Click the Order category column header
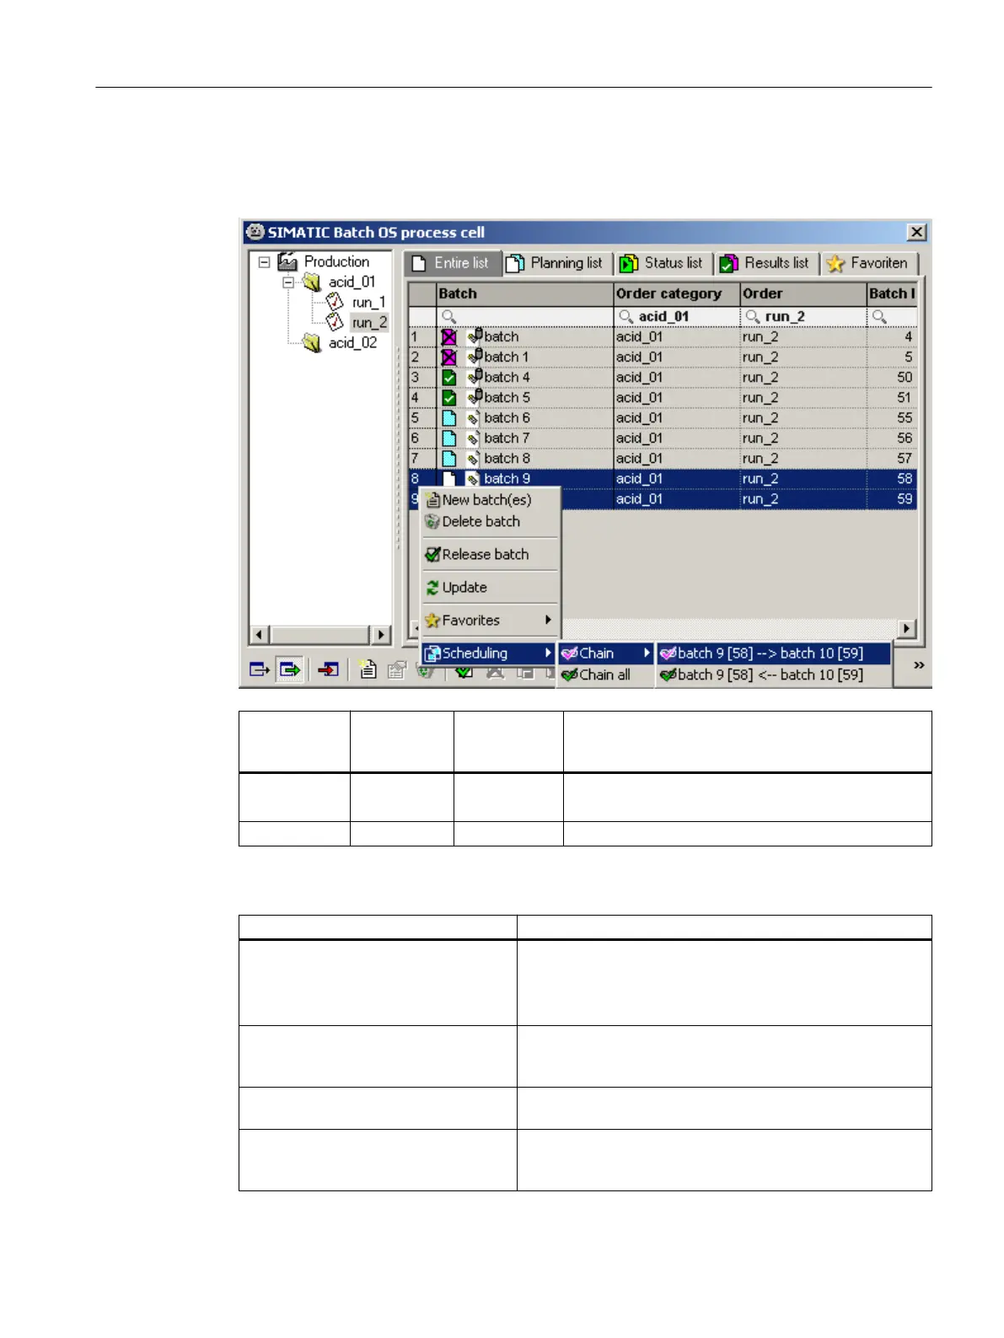1004x1338 pixels. tap(676, 294)
